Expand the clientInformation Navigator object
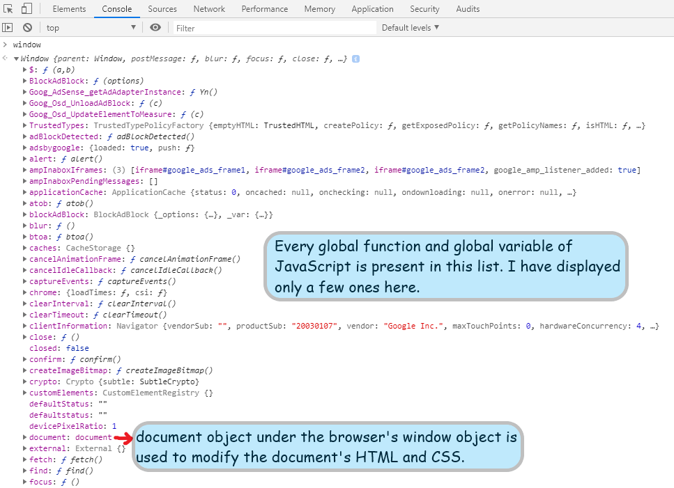 25,326
